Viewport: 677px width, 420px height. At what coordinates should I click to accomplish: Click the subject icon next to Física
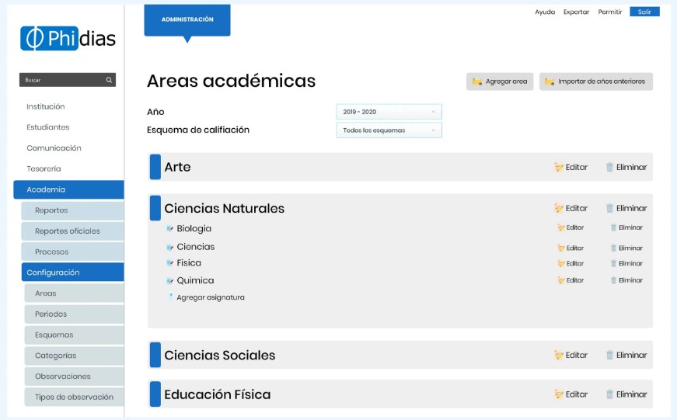169,263
